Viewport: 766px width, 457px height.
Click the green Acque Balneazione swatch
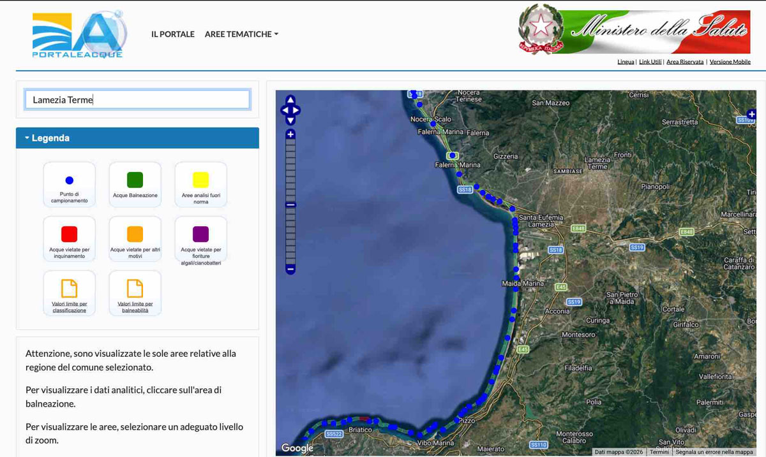coord(135,180)
